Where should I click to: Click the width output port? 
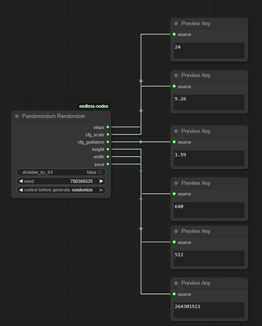pyautogui.click(x=108, y=157)
